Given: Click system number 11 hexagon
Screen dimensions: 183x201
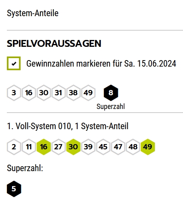Looking at the screenshot, I should click(29, 147).
